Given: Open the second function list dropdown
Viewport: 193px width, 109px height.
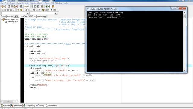Looking at the screenshot, I should (55, 13).
